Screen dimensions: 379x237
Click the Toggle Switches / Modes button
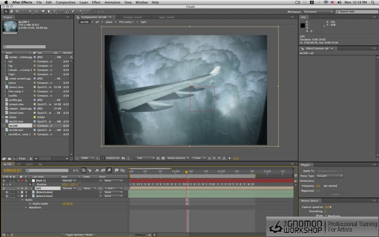[x=79, y=235]
